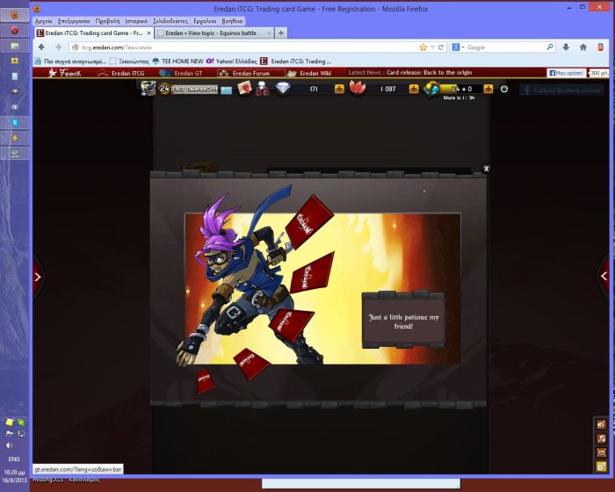615x492 pixels.
Task: Click Facebook like button Μου αρέσει
Action: 567,73
